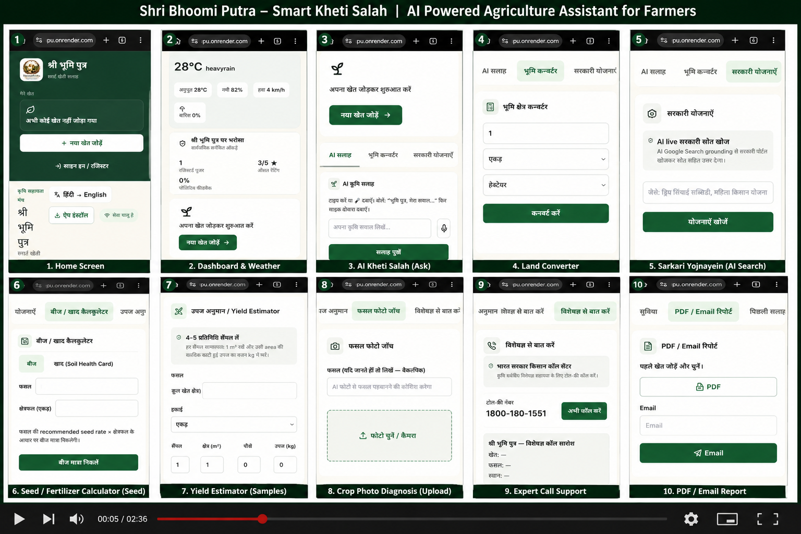
Task: Click value field showing 1 in Land Converter
Action: [545, 133]
